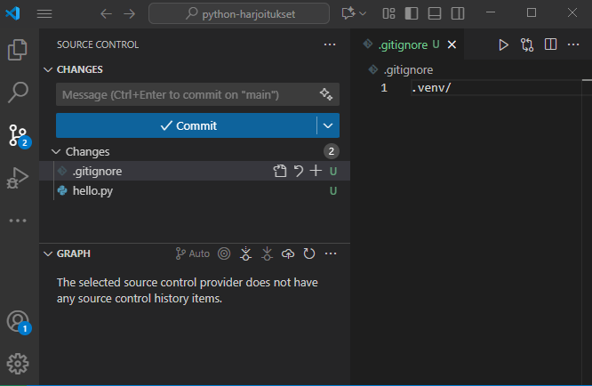Open the hamburger application menu
This screenshot has width=592, height=386.
tap(44, 14)
